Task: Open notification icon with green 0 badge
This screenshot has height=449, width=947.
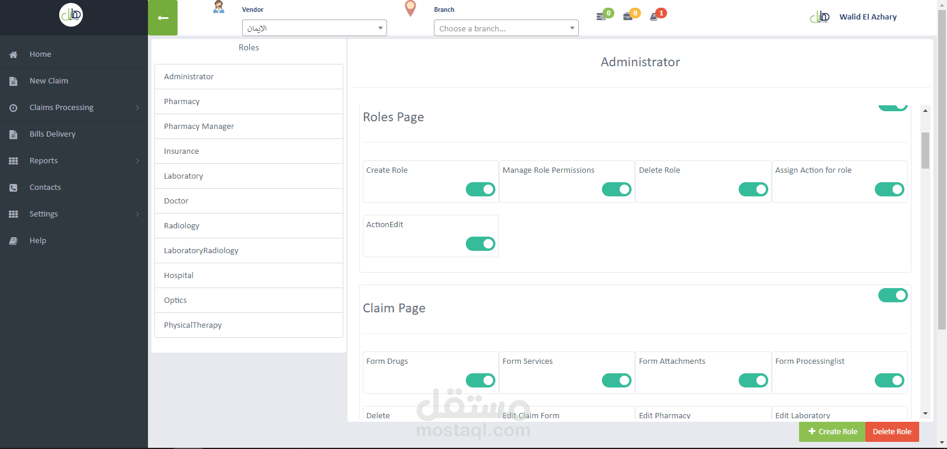Action: click(604, 15)
